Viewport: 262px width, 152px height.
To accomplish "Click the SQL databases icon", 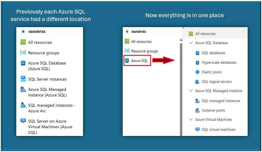I will pos(197,53).
